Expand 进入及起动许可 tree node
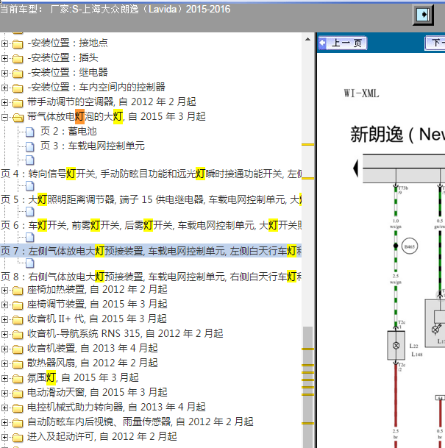445x448 pixels. click(x=4, y=437)
